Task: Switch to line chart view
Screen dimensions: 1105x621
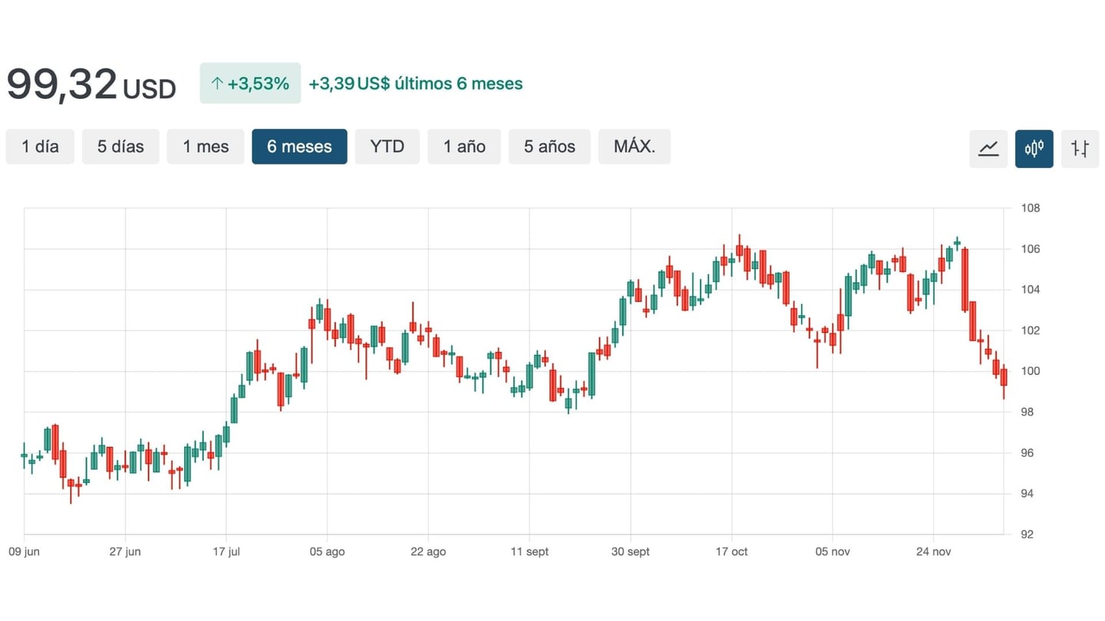Action: (988, 148)
